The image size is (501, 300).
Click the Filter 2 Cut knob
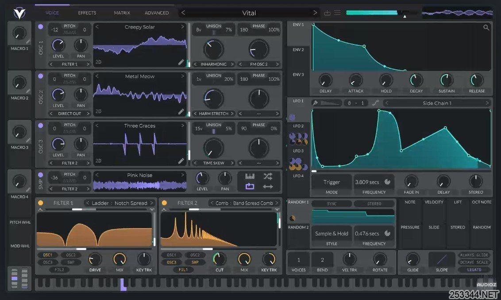(219, 259)
